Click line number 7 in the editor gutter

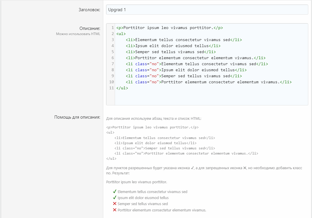click(113, 64)
